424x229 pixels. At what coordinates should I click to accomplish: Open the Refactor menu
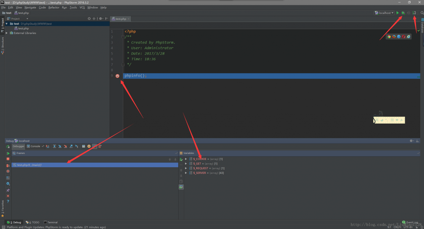(54, 7)
